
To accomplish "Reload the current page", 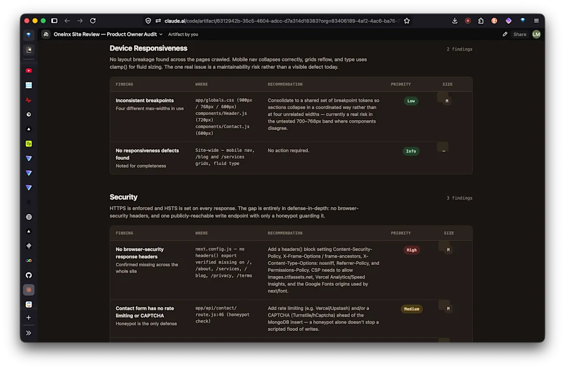I will coord(93,21).
